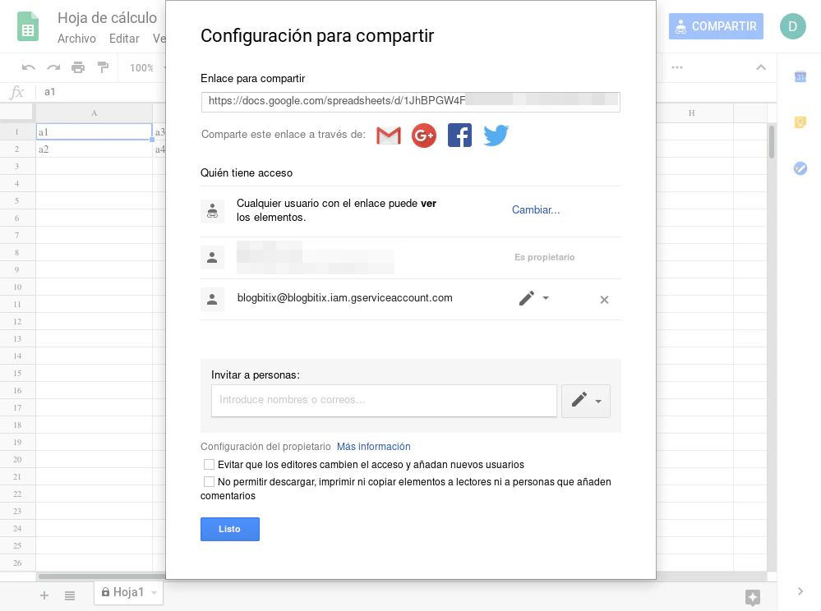Check the disable download, print, copy option
The width and height of the screenshot is (821, 611).
click(x=209, y=482)
